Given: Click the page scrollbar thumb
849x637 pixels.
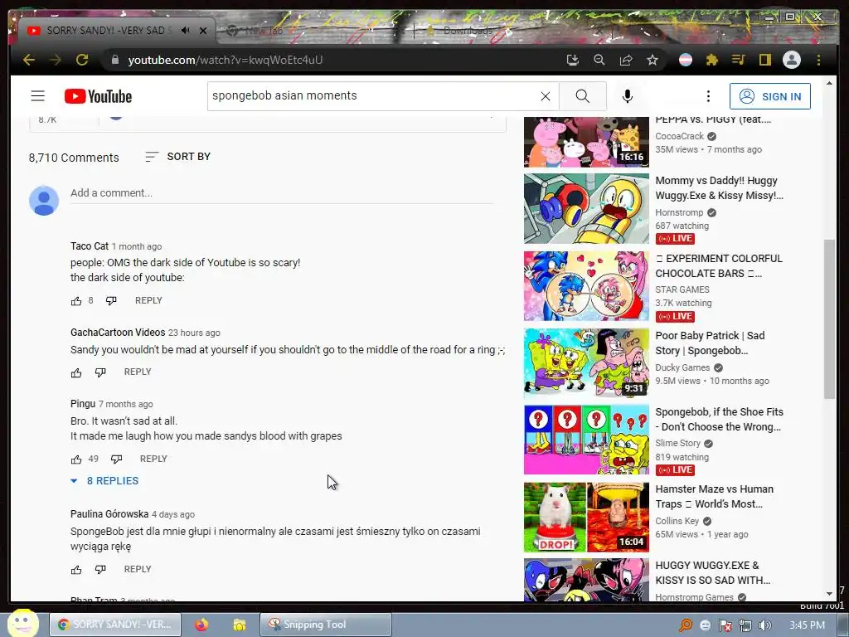Looking at the screenshot, I should coord(829,318).
